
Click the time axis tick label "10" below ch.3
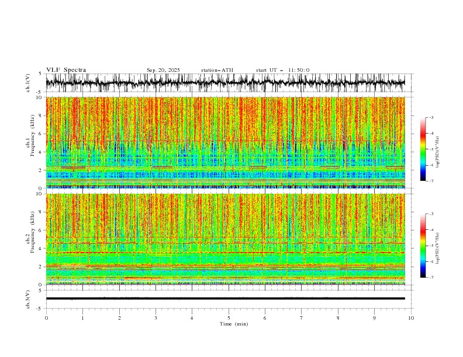point(411,318)
